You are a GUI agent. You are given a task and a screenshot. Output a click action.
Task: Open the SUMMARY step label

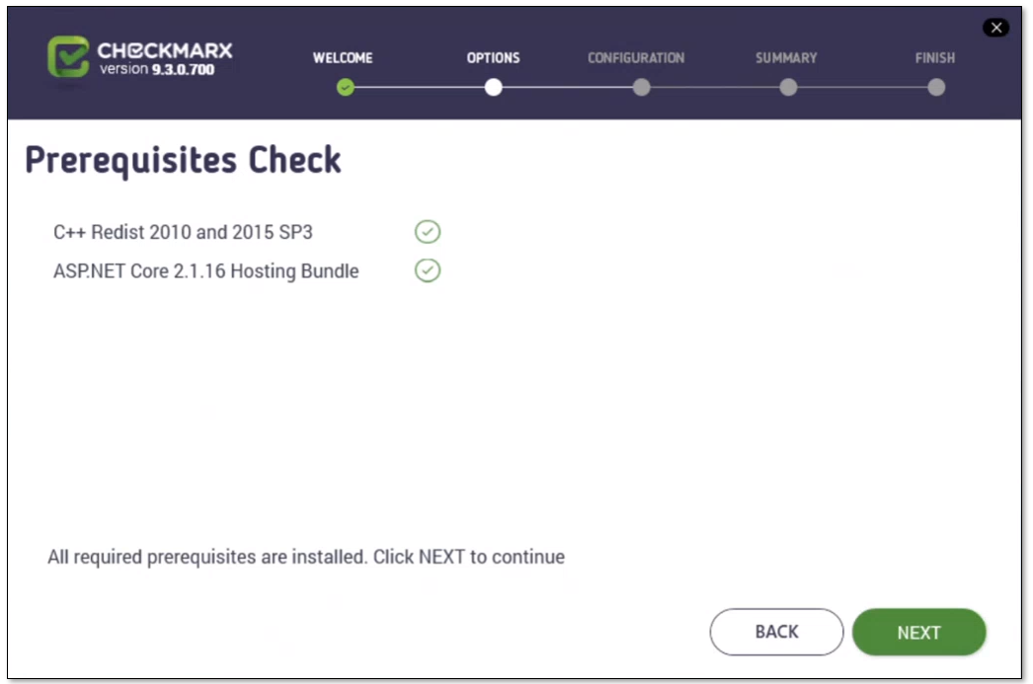click(x=786, y=58)
